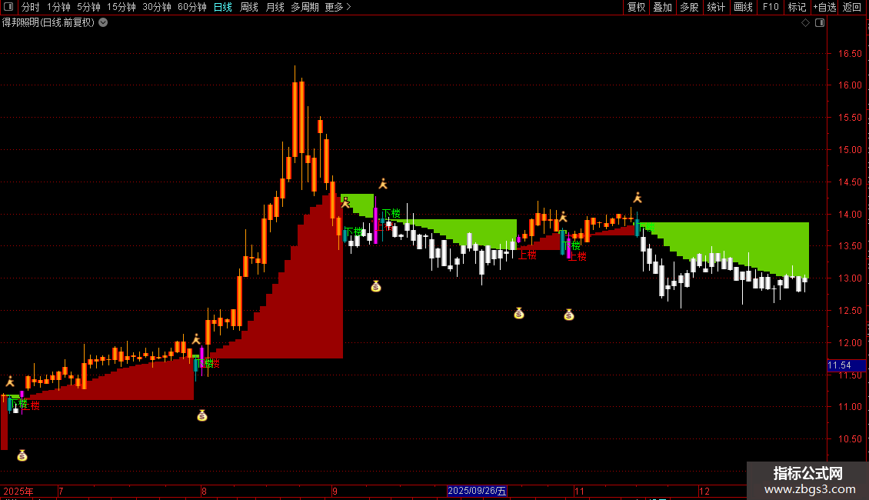The height and width of the screenshot is (500, 869).
Task: Click the money bag icon under the August pullback
Action: 201,415
